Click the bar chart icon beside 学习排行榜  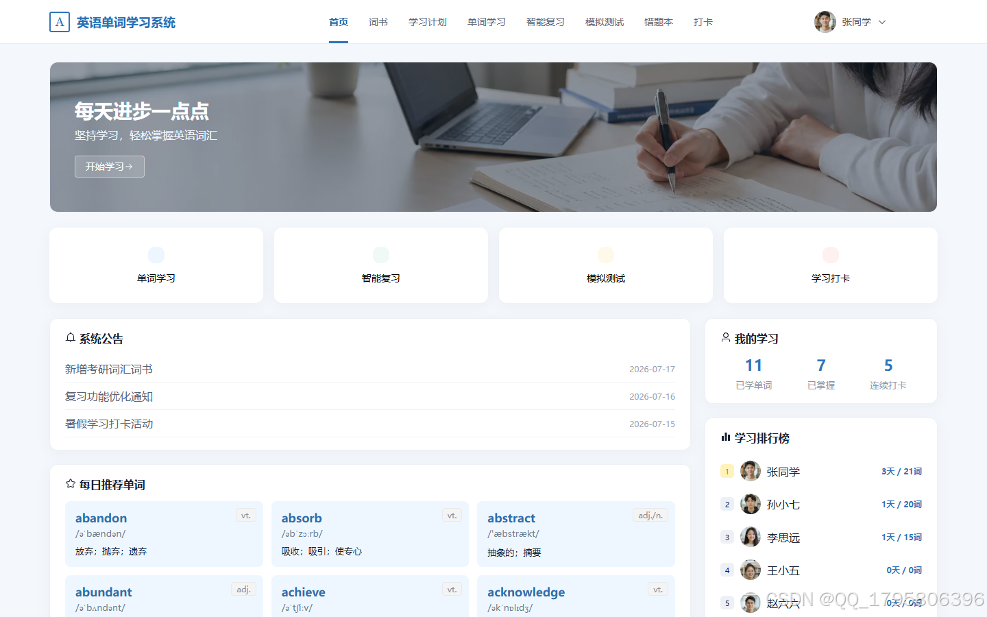(x=726, y=437)
